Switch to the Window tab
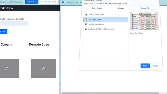Image resolution: width=167 pixels, height=94 pixels. pyautogui.click(x=121, y=8)
